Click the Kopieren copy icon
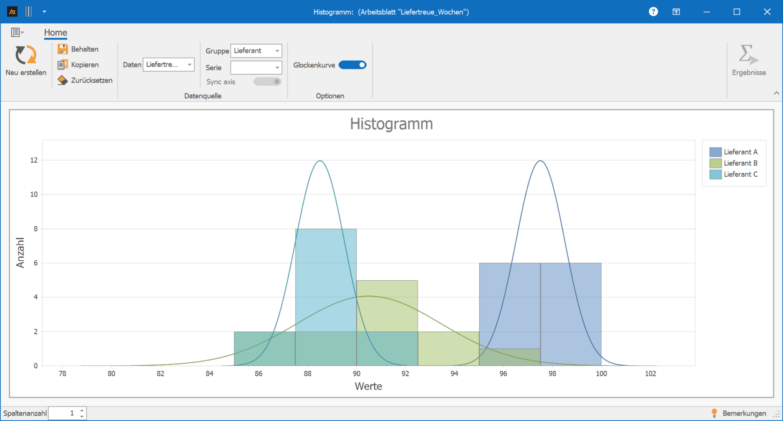 62,65
